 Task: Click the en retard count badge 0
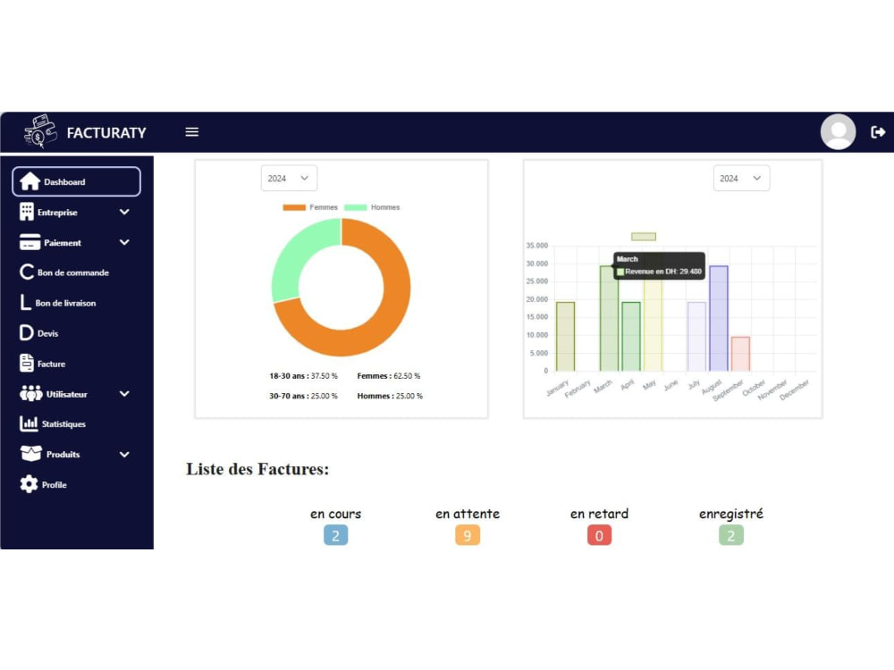[599, 535]
